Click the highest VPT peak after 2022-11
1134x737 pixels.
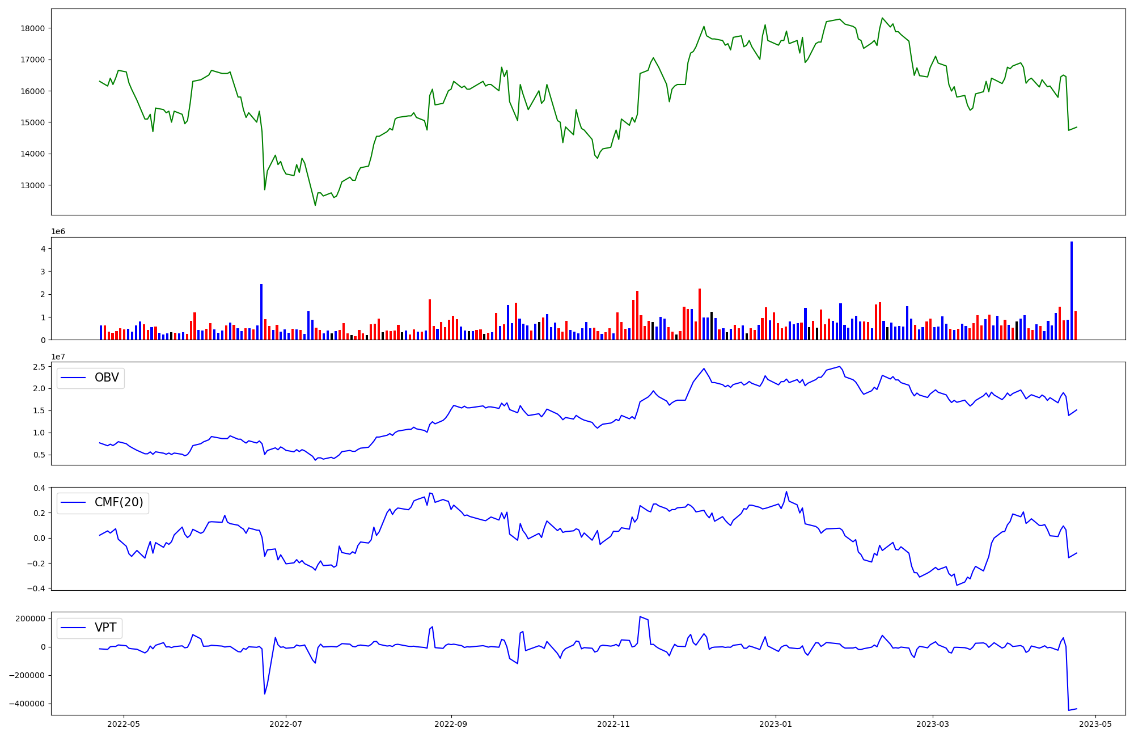[x=640, y=617]
